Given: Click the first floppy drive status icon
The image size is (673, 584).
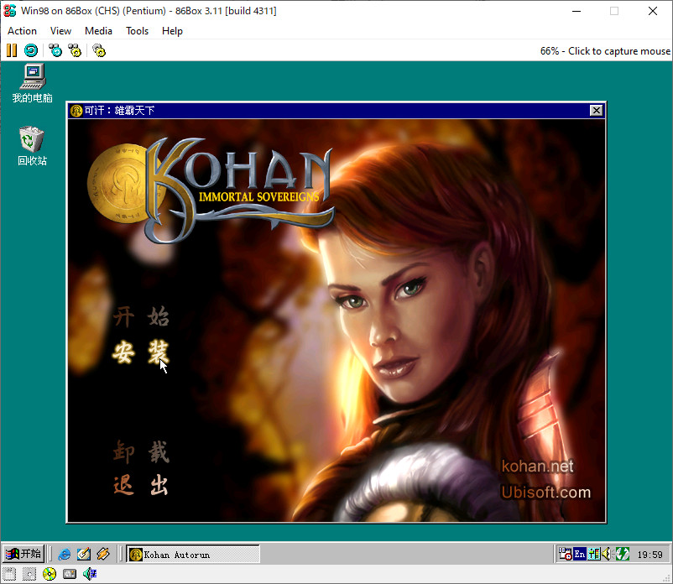Looking at the screenshot, I should (x=9, y=574).
